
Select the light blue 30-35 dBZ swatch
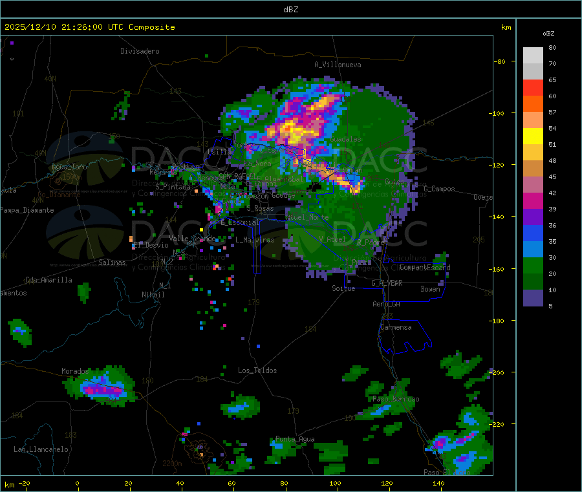(x=533, y=250)
